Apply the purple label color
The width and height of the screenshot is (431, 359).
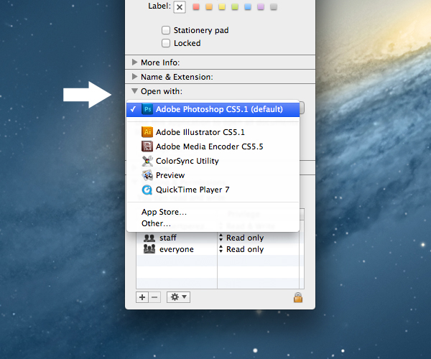coord(261,6)
